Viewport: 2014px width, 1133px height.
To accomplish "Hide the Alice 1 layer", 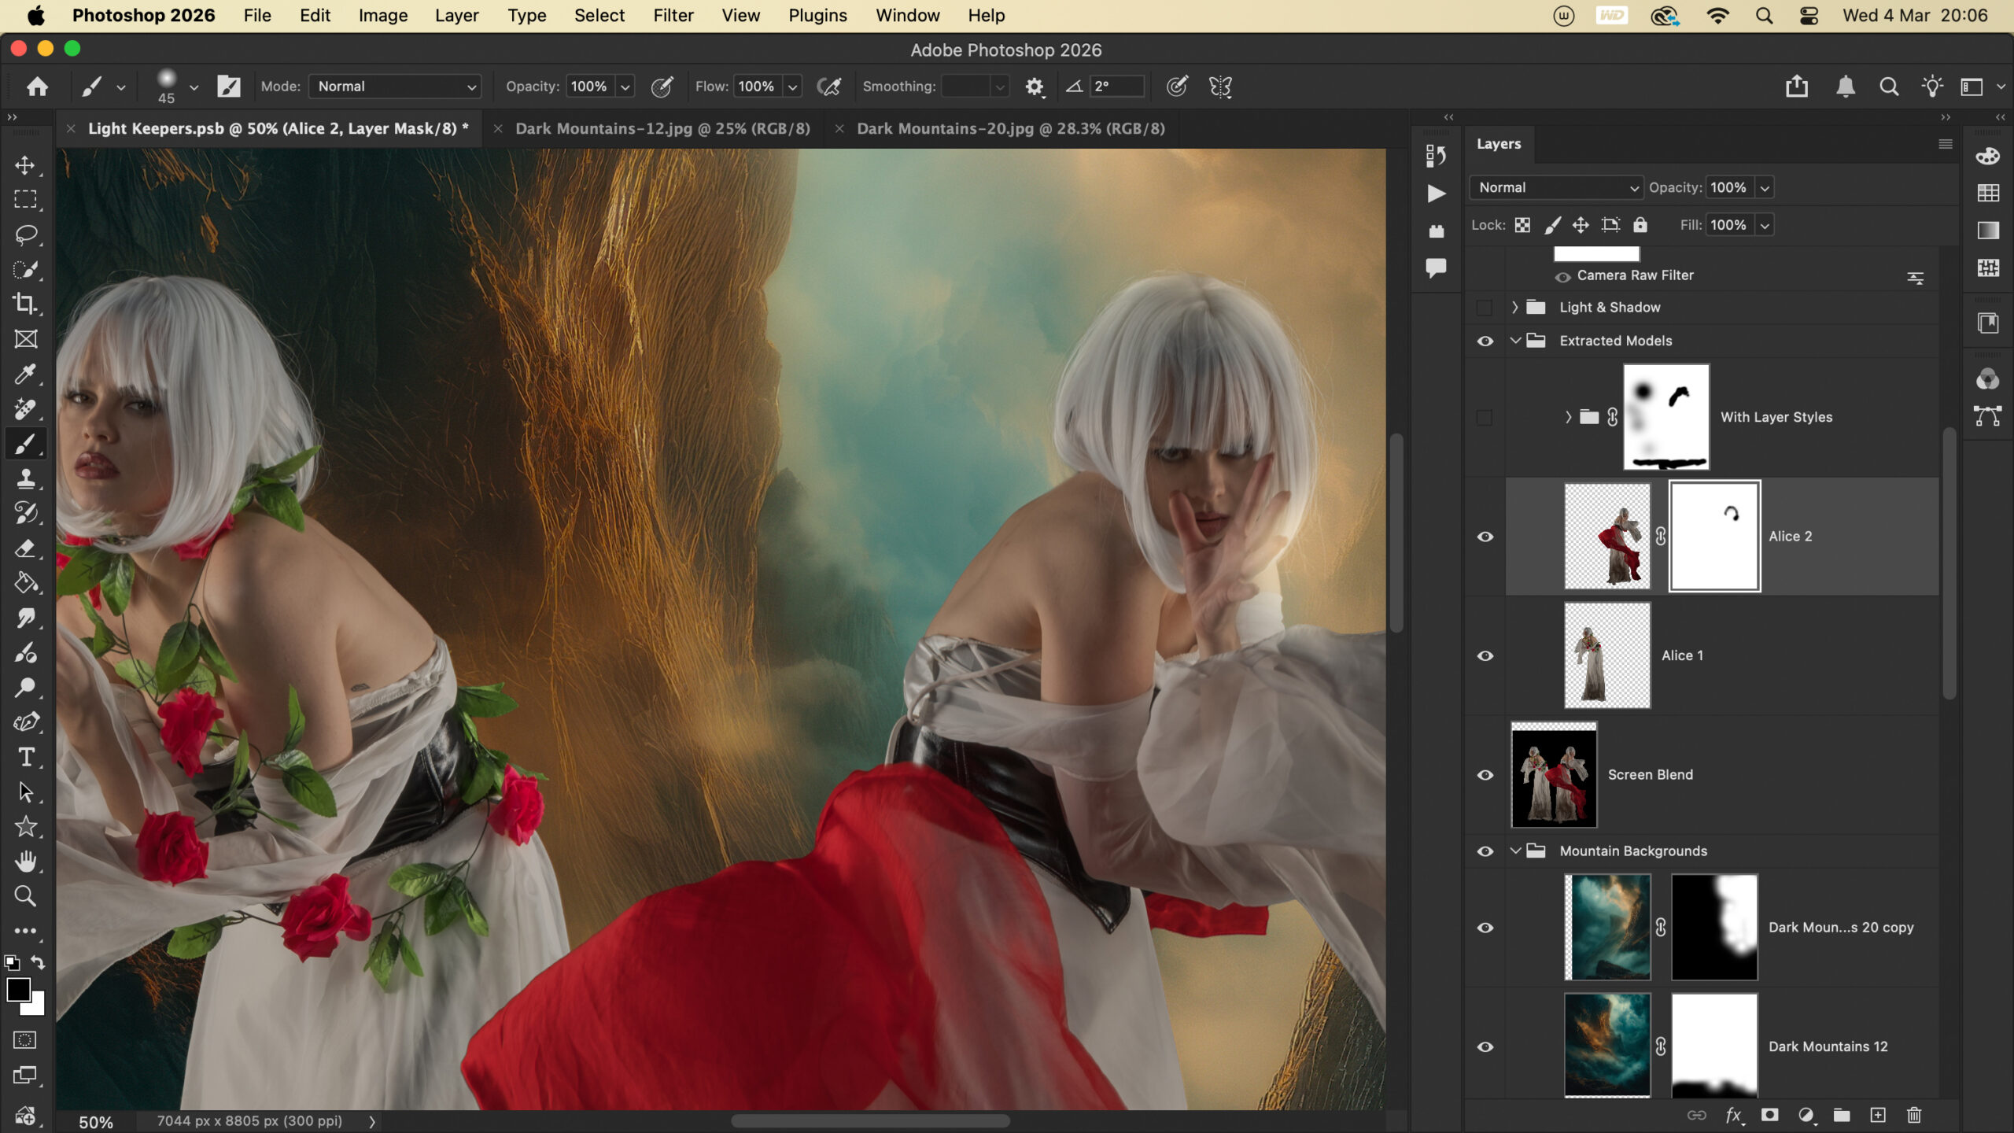I will click(1485, 655).
